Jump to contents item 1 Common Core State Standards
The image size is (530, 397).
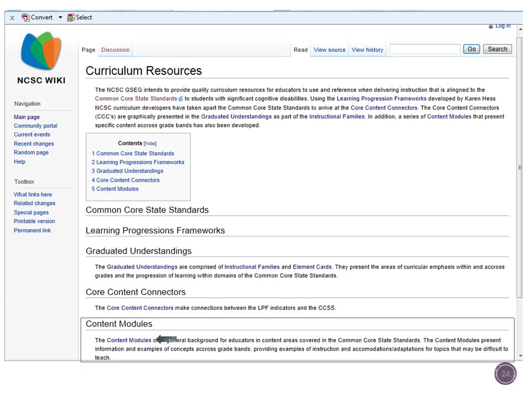pyautogui.click(x=133, y=153)
